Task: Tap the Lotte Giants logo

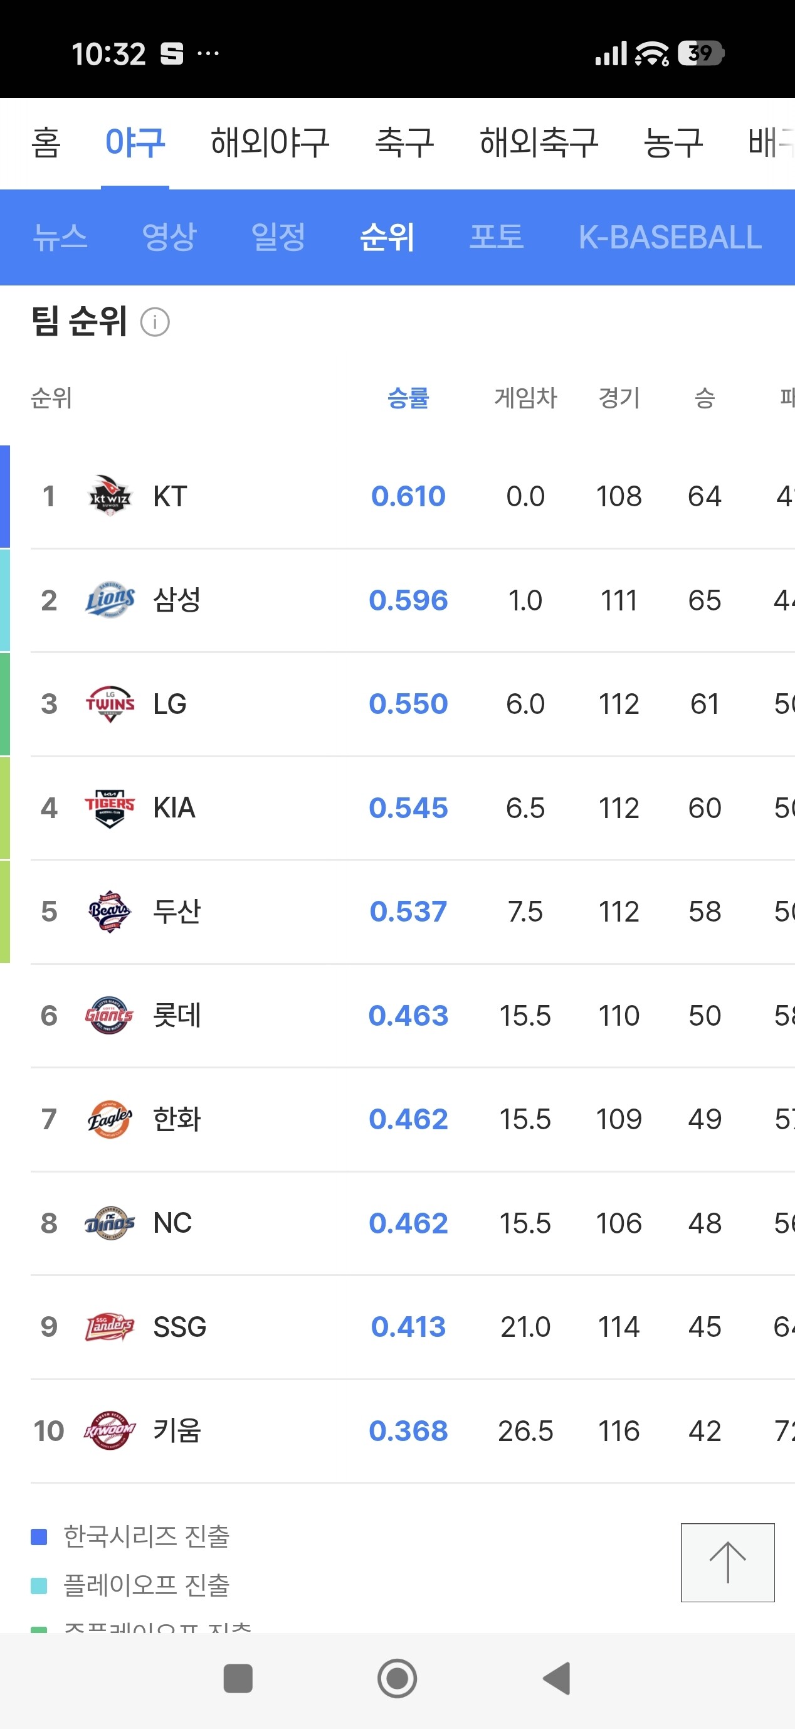Action: coord(110,1015)
